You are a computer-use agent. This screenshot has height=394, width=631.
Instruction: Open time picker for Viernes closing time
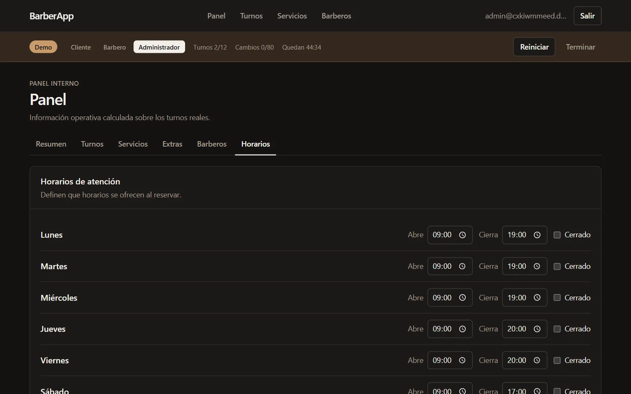click(537, 360)
